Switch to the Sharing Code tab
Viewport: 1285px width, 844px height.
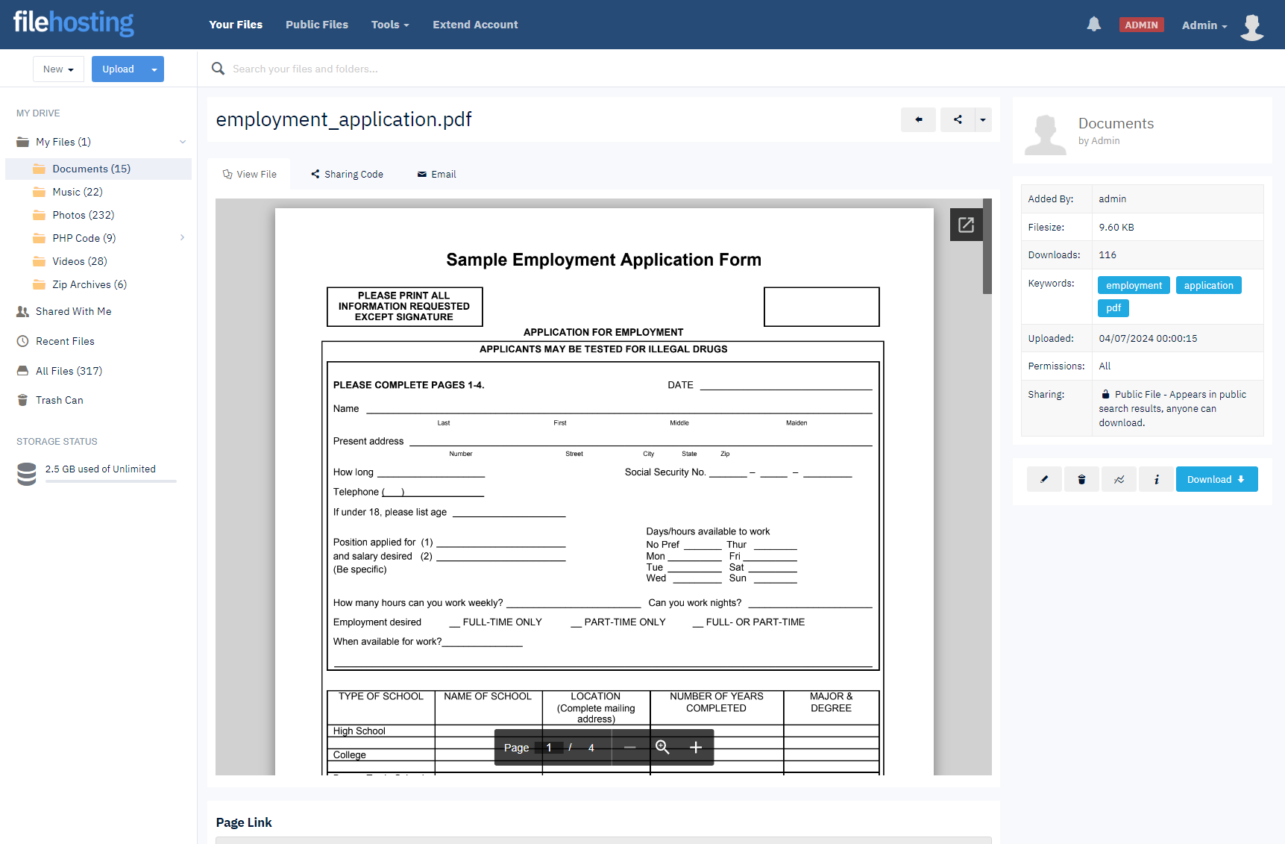tap(347, 175)
